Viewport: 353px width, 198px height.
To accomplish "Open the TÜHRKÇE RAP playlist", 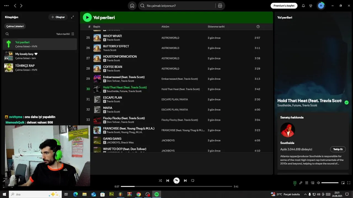I will click(x=40, y=68).
